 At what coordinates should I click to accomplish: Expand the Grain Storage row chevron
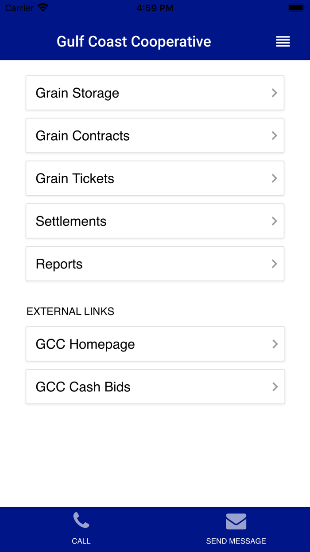point(275,92)
